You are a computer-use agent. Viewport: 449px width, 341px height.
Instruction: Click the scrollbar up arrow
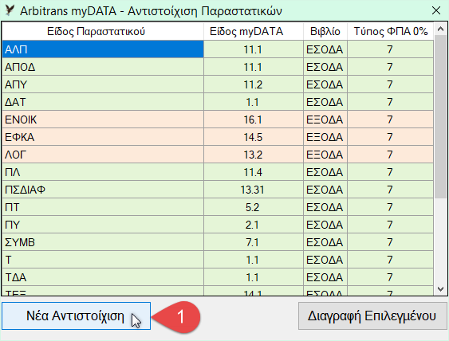(440, 29)
